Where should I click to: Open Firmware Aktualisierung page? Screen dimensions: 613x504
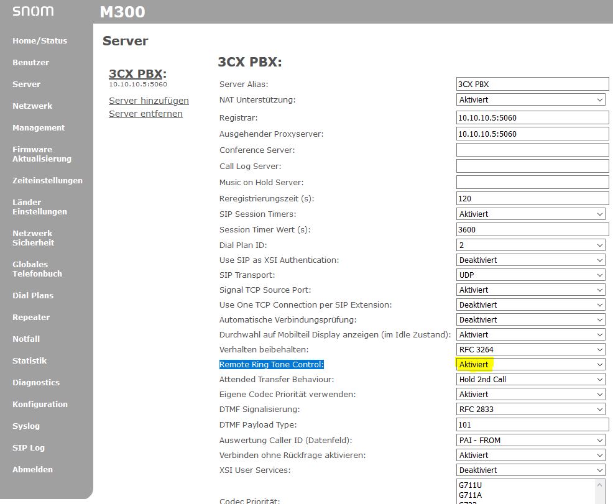pyautogui.click(x=42, y=154)
